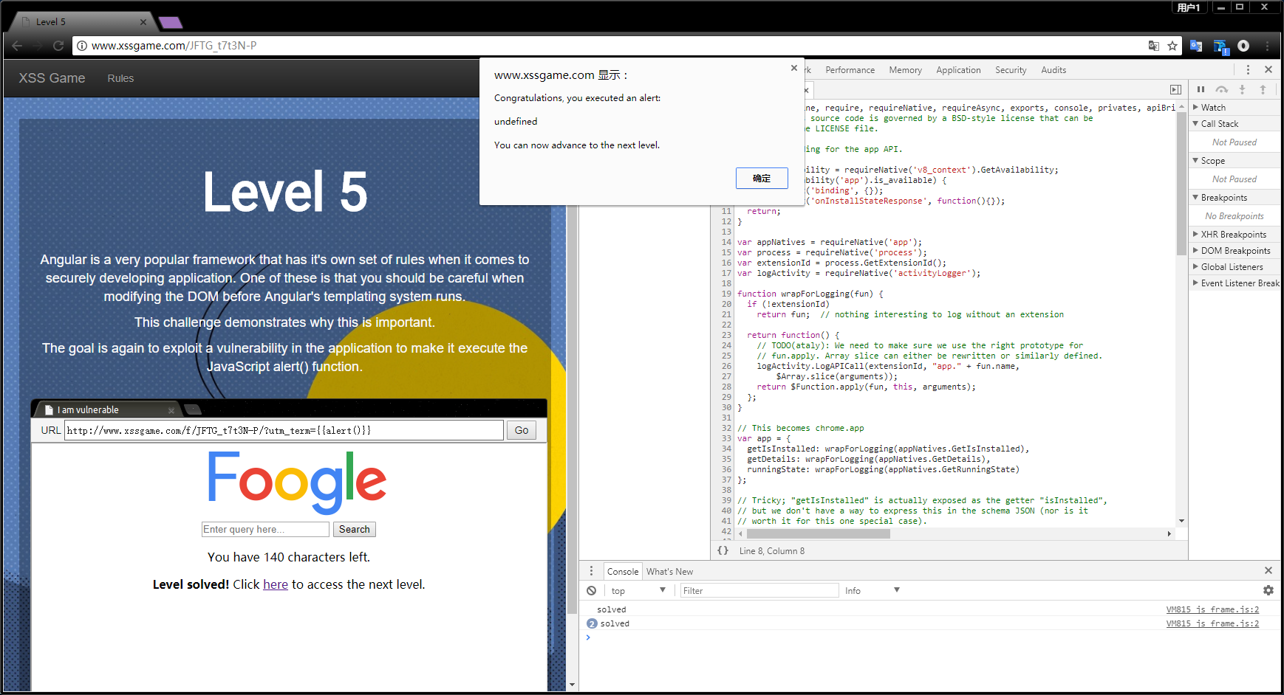Image resolution: width=1284 pixels, height=695 pixels.
Task: Expand the XHR Breakpoints section
Action: click(x=1232, y=235)
